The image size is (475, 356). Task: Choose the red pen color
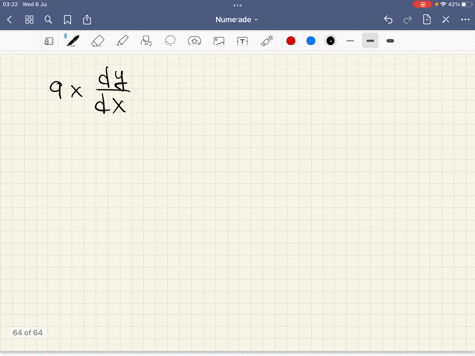(291, 41)
